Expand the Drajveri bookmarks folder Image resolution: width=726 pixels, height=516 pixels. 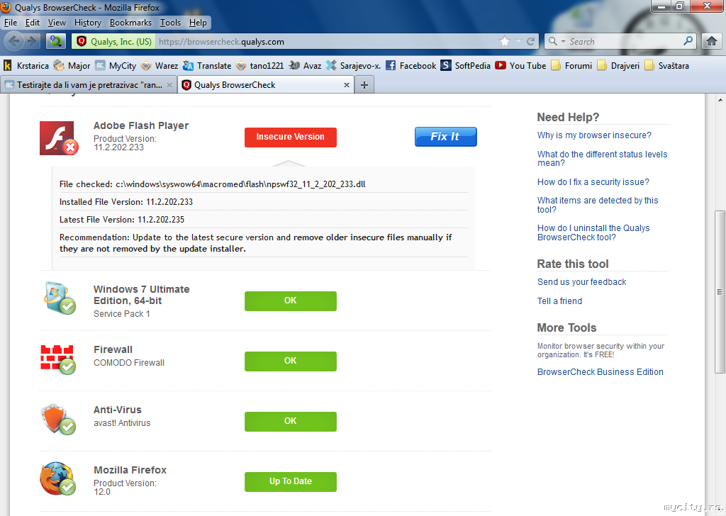click(x=618, y=66)
